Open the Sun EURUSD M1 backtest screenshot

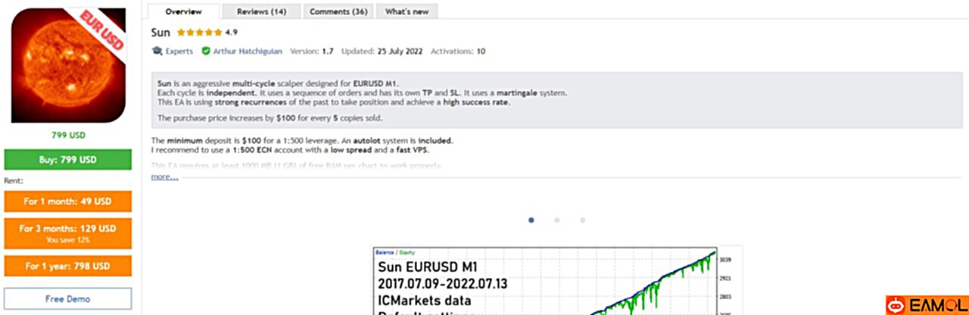tap(558, 281)
